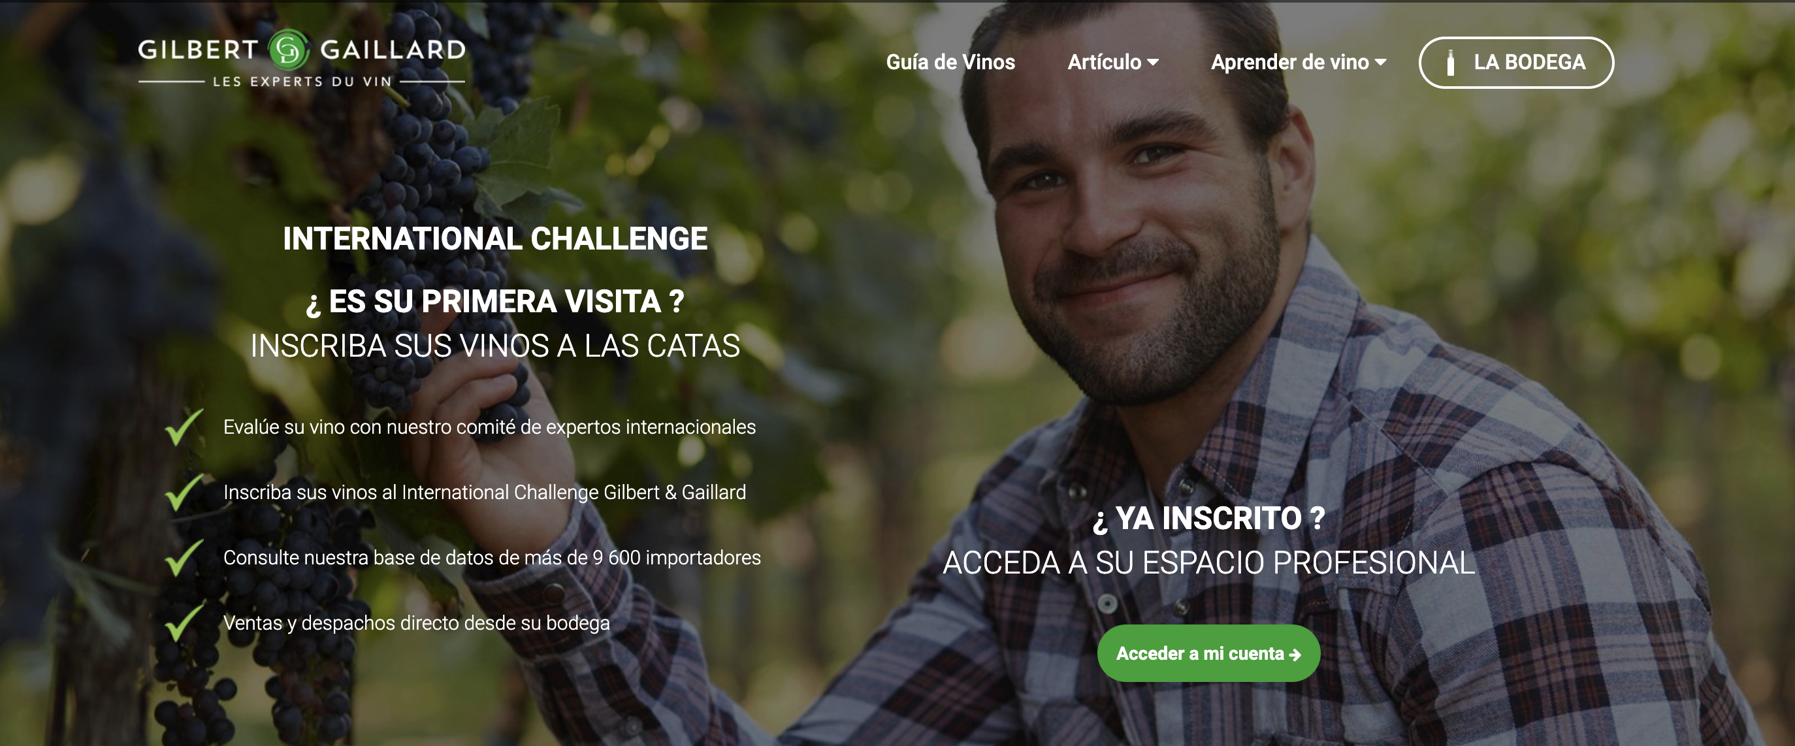Click the checkmark beside Consulte nuestra base de datos
1795x746 pixels.
point(184,558)
